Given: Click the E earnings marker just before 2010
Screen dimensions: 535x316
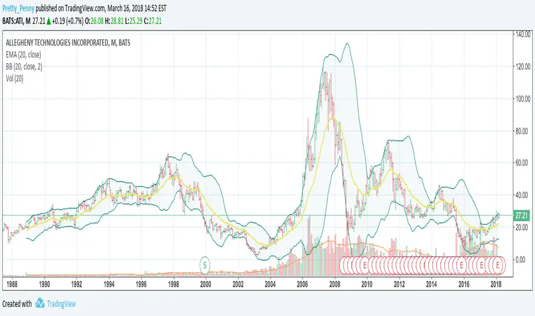Looking at the screenshot, I should pyautogui.click(x=365, y=265).
